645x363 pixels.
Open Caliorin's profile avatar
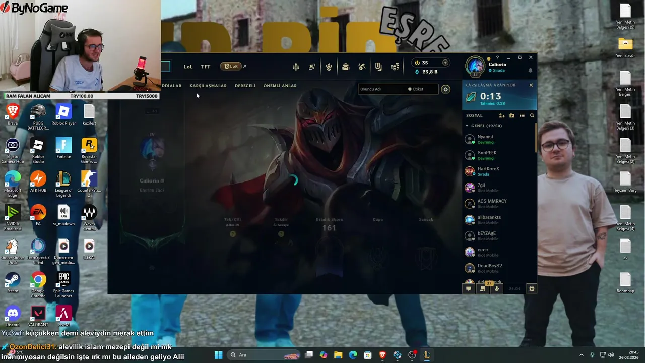[x=475, y=66]
